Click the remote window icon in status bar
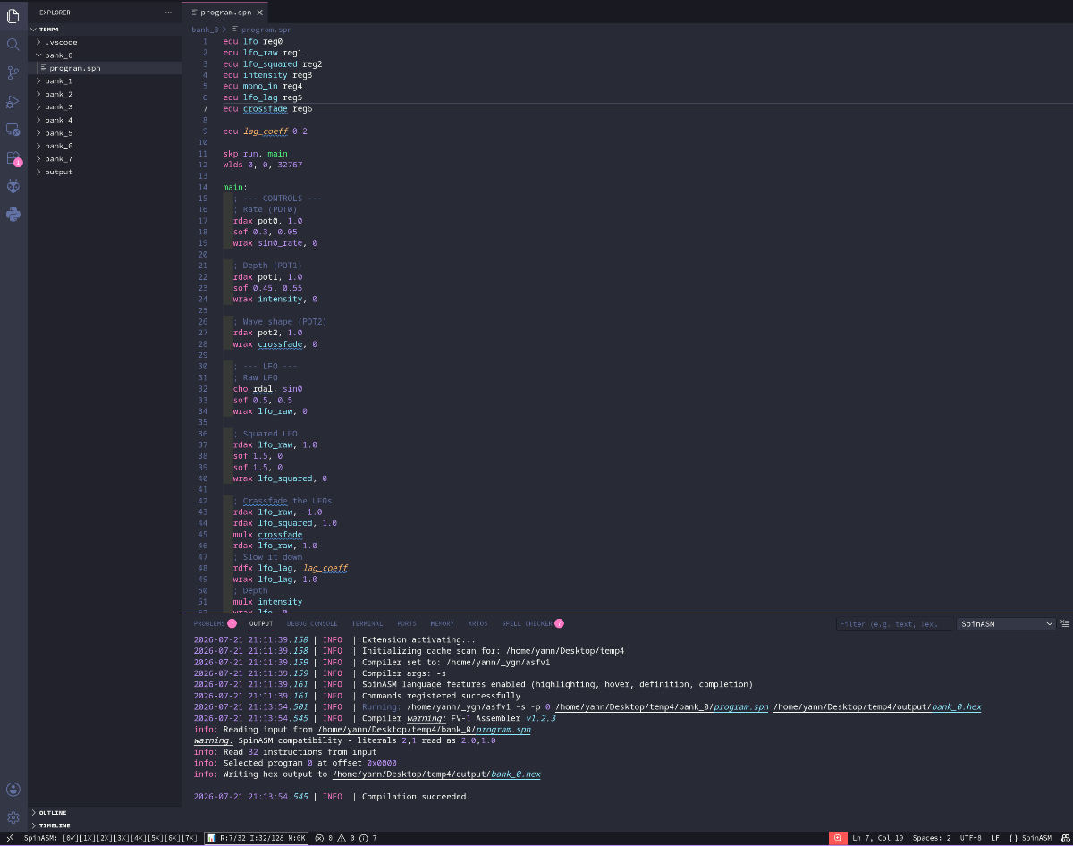The width and height of the screenshot is (1073, 846). point(9,838)
